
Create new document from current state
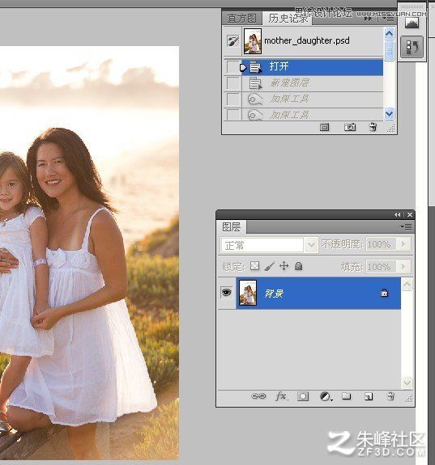(325, 127)
